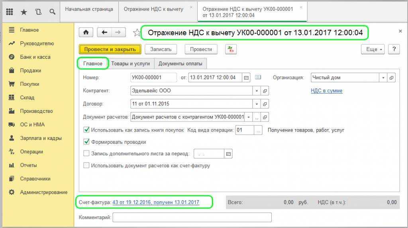The image size is (408, 228).
Task: Close the Отражение НДС к вычету list tab
Action: pos(191,8)
